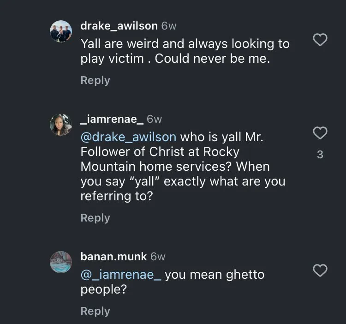Screen dimensions: 346x324
Task: Open the drake_awilson username at comment top
Action: 119,26
